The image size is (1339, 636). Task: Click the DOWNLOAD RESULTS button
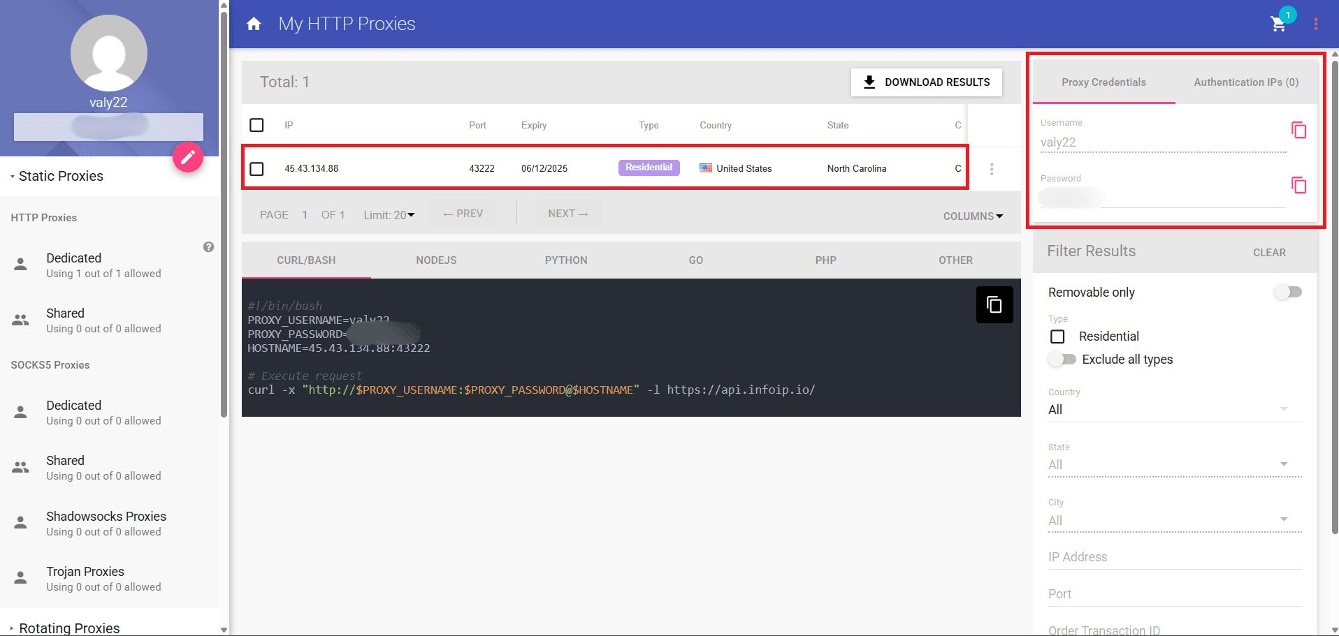(x=926, y=82)
